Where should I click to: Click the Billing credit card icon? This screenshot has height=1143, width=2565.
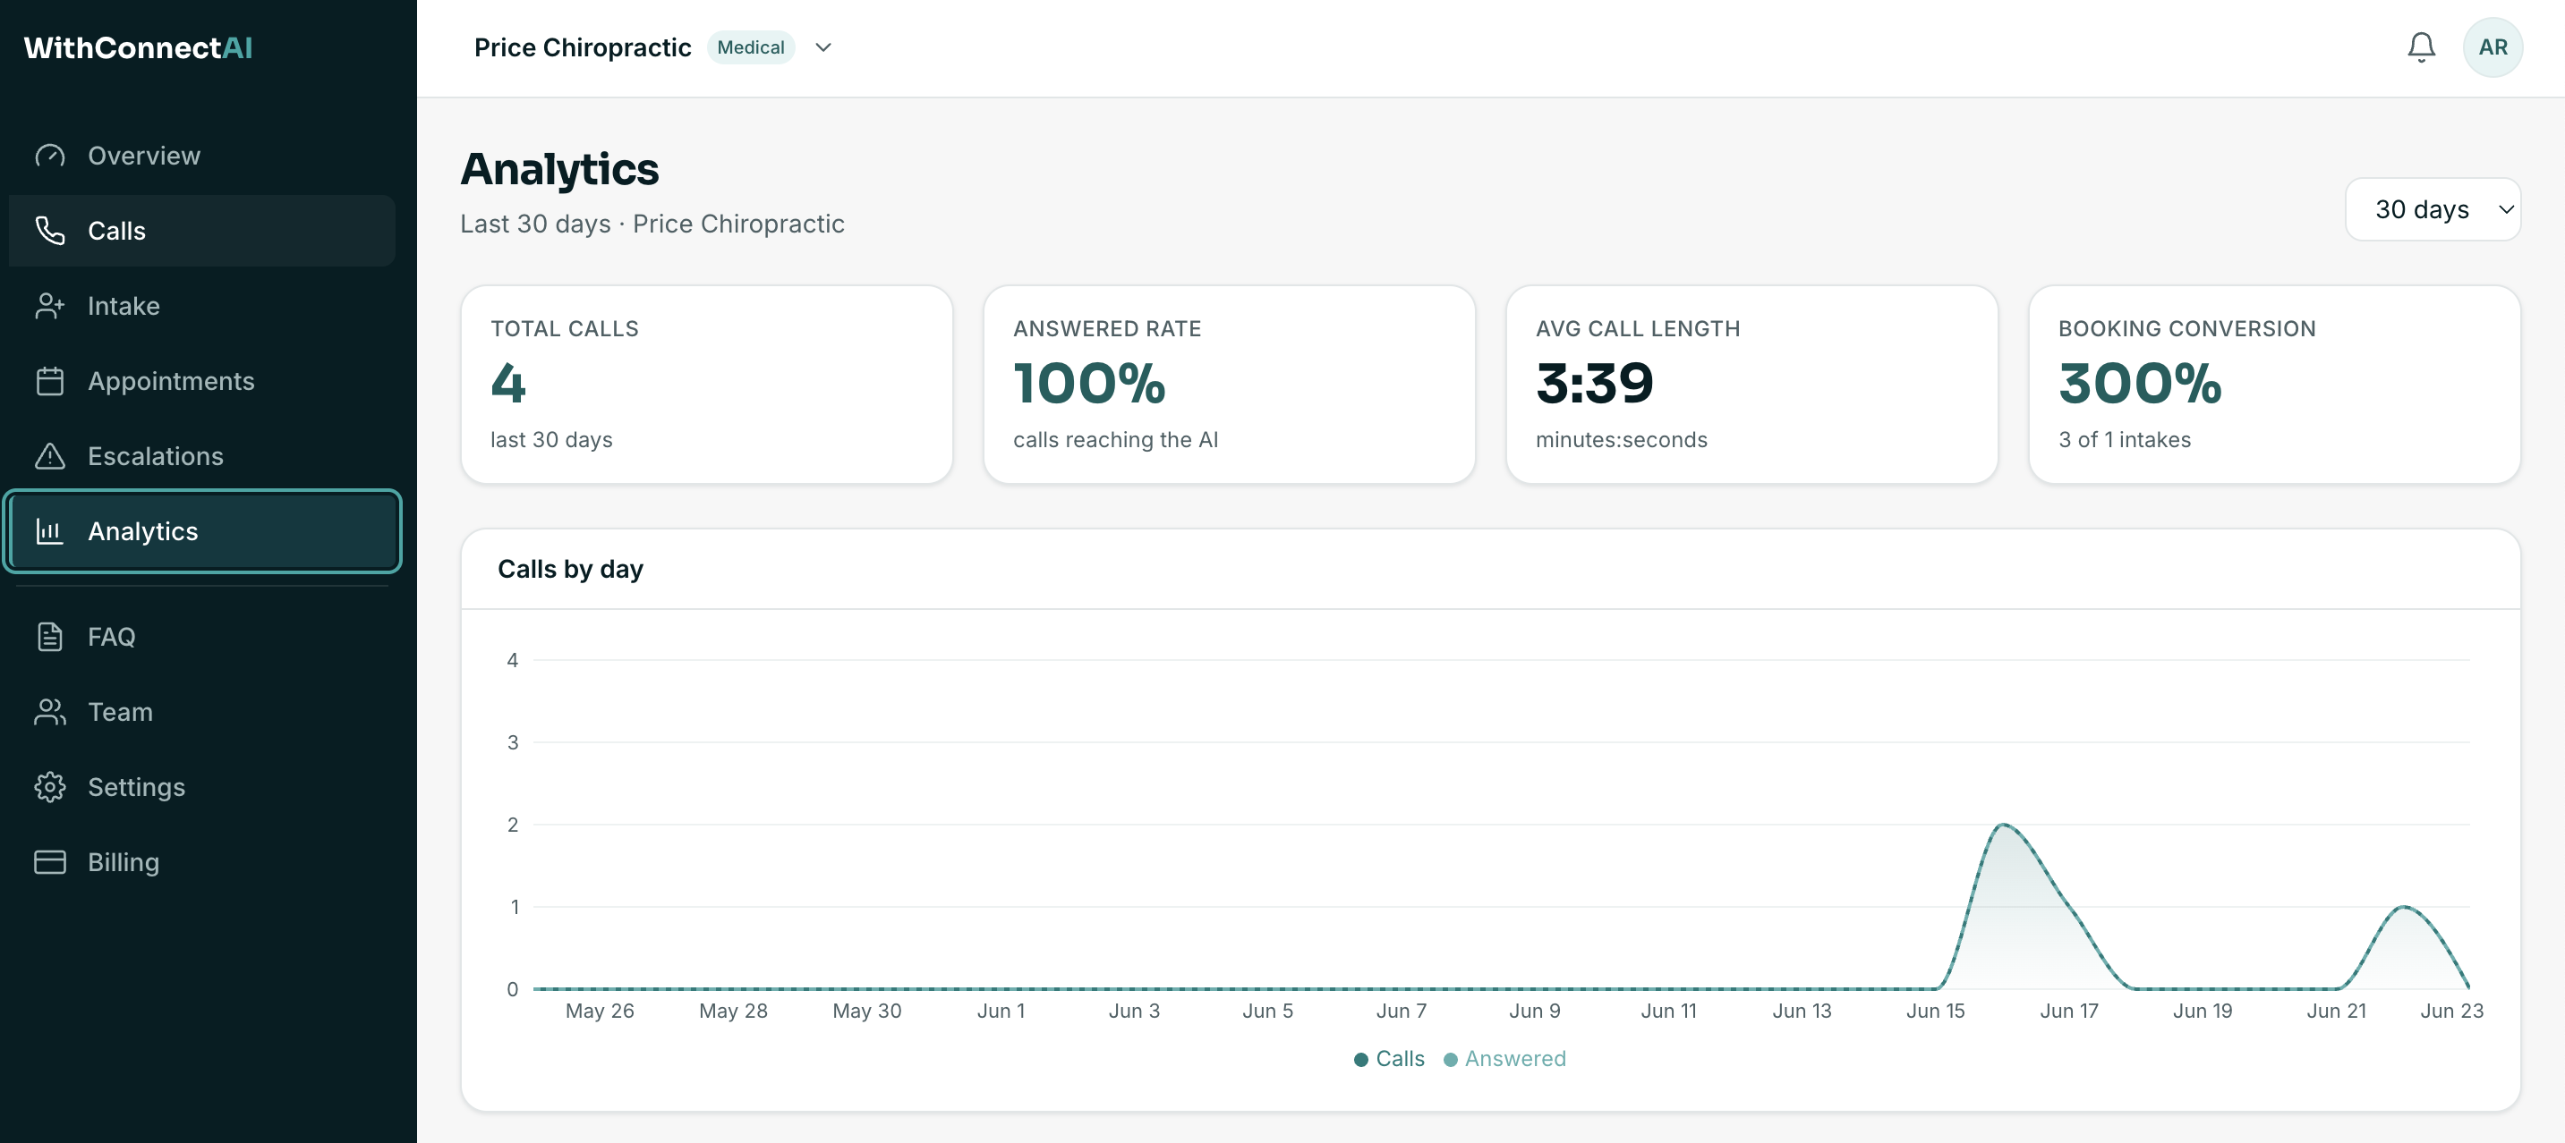click(50, 862)
